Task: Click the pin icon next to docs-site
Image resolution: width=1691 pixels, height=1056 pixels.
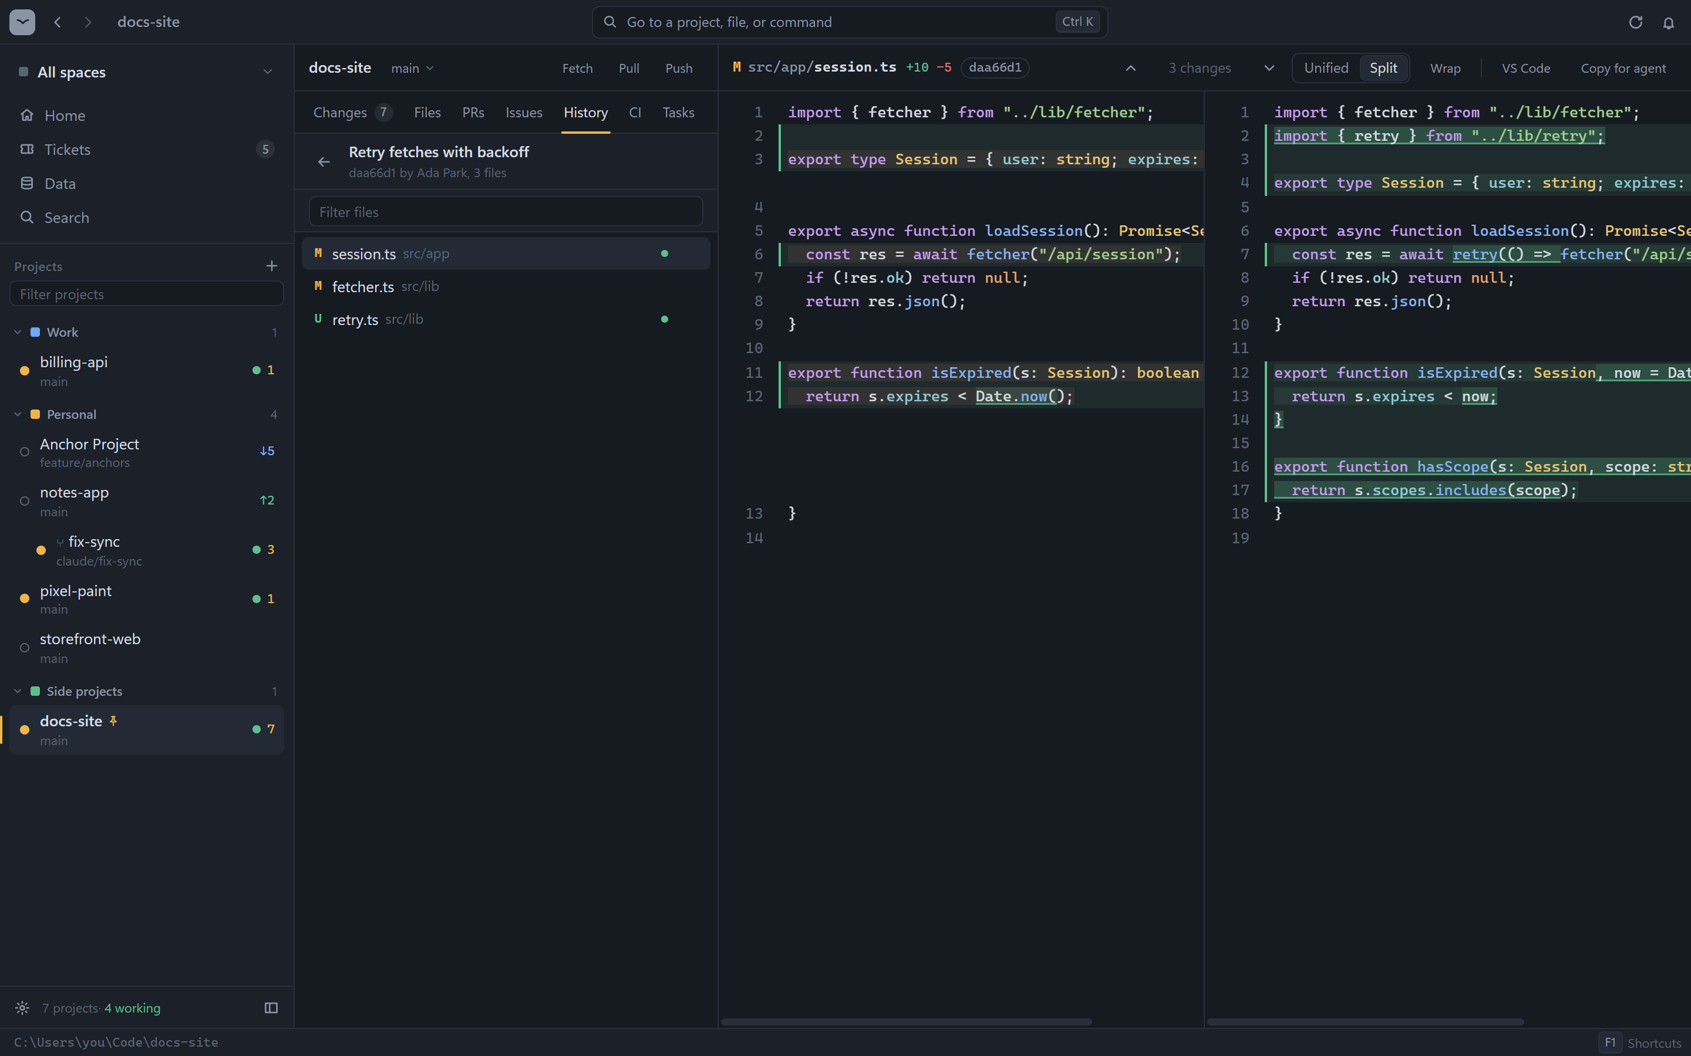Action: (x=113, y=721)
